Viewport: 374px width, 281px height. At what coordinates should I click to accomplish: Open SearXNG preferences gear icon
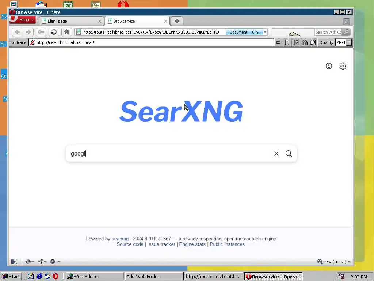coord(343,66)
